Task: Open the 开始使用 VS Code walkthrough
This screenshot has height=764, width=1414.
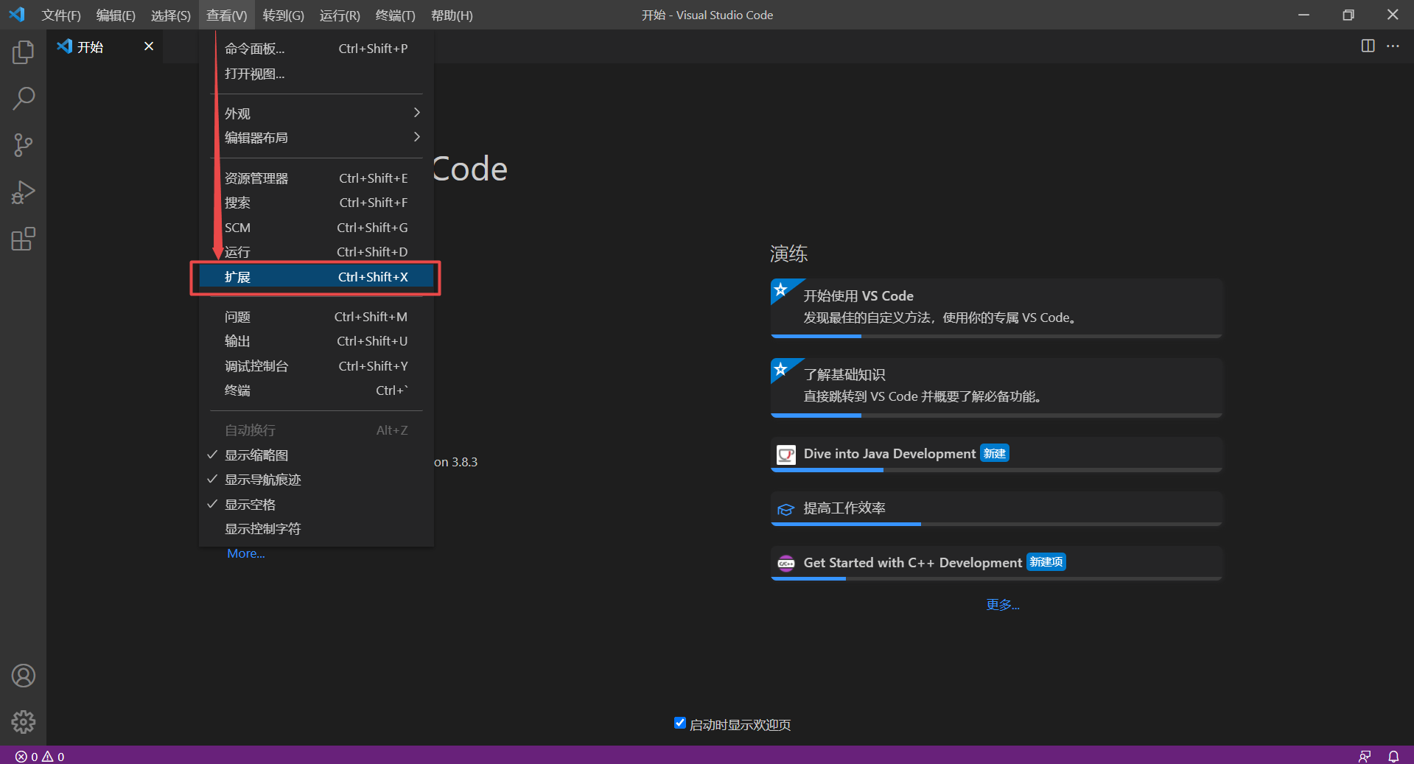Action: tap(996, 308)
